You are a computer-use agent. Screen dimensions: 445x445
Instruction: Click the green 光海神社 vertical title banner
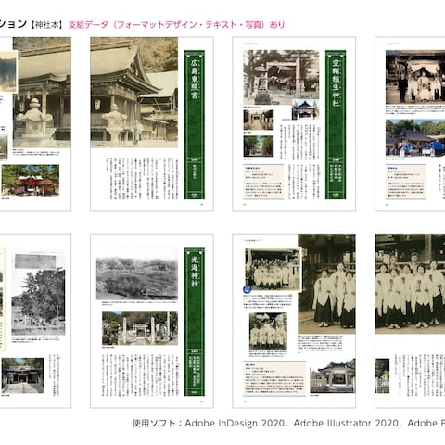pos(195,322)
